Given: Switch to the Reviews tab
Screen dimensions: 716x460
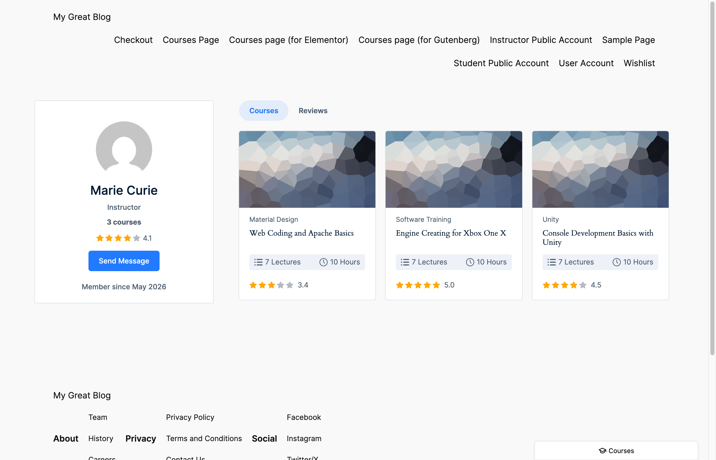Looking at the screenshot, I should pyautogui.click(x=313, y=110).
